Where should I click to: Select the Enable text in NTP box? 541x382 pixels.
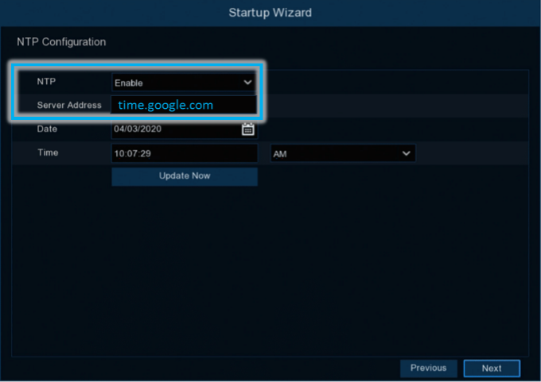129,83
